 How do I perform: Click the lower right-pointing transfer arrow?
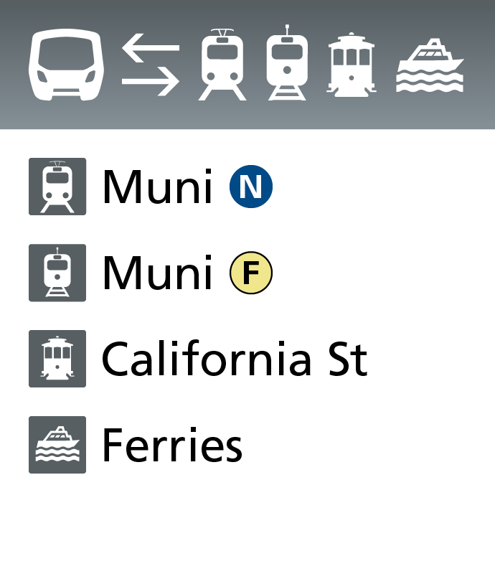click(150, 80)
